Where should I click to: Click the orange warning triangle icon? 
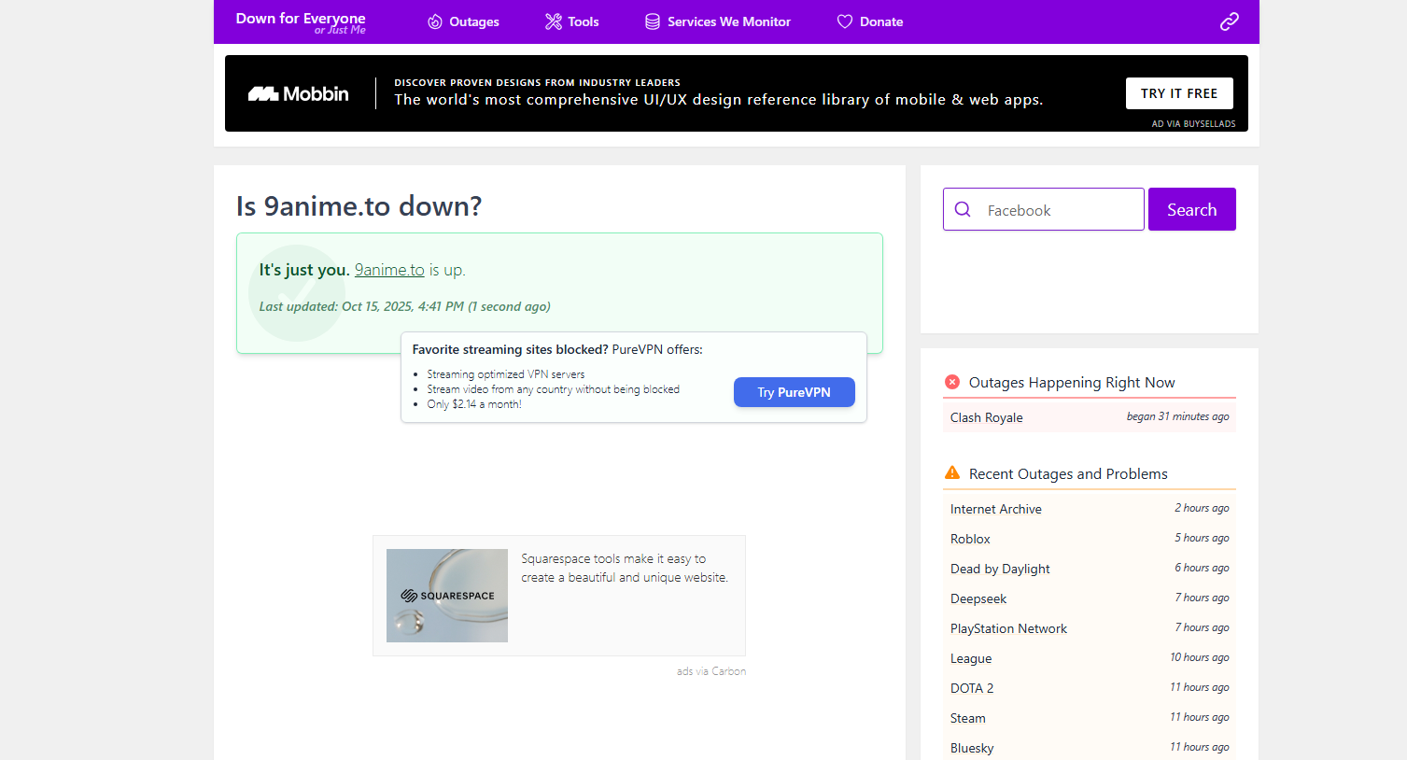point(952,473)
